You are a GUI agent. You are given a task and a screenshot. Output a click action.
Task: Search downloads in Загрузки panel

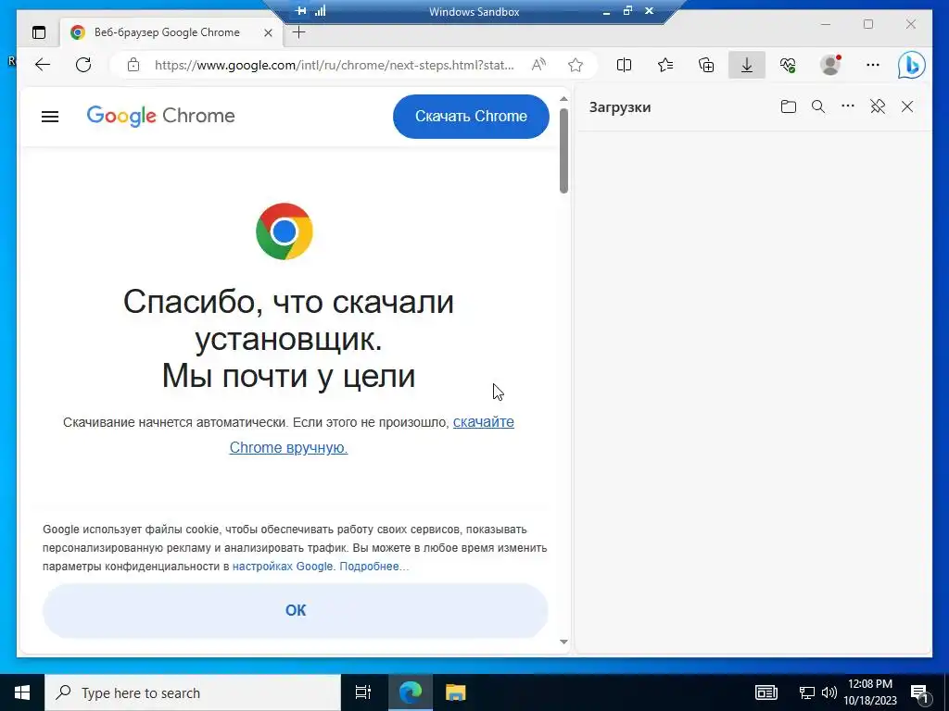point(818,107)
